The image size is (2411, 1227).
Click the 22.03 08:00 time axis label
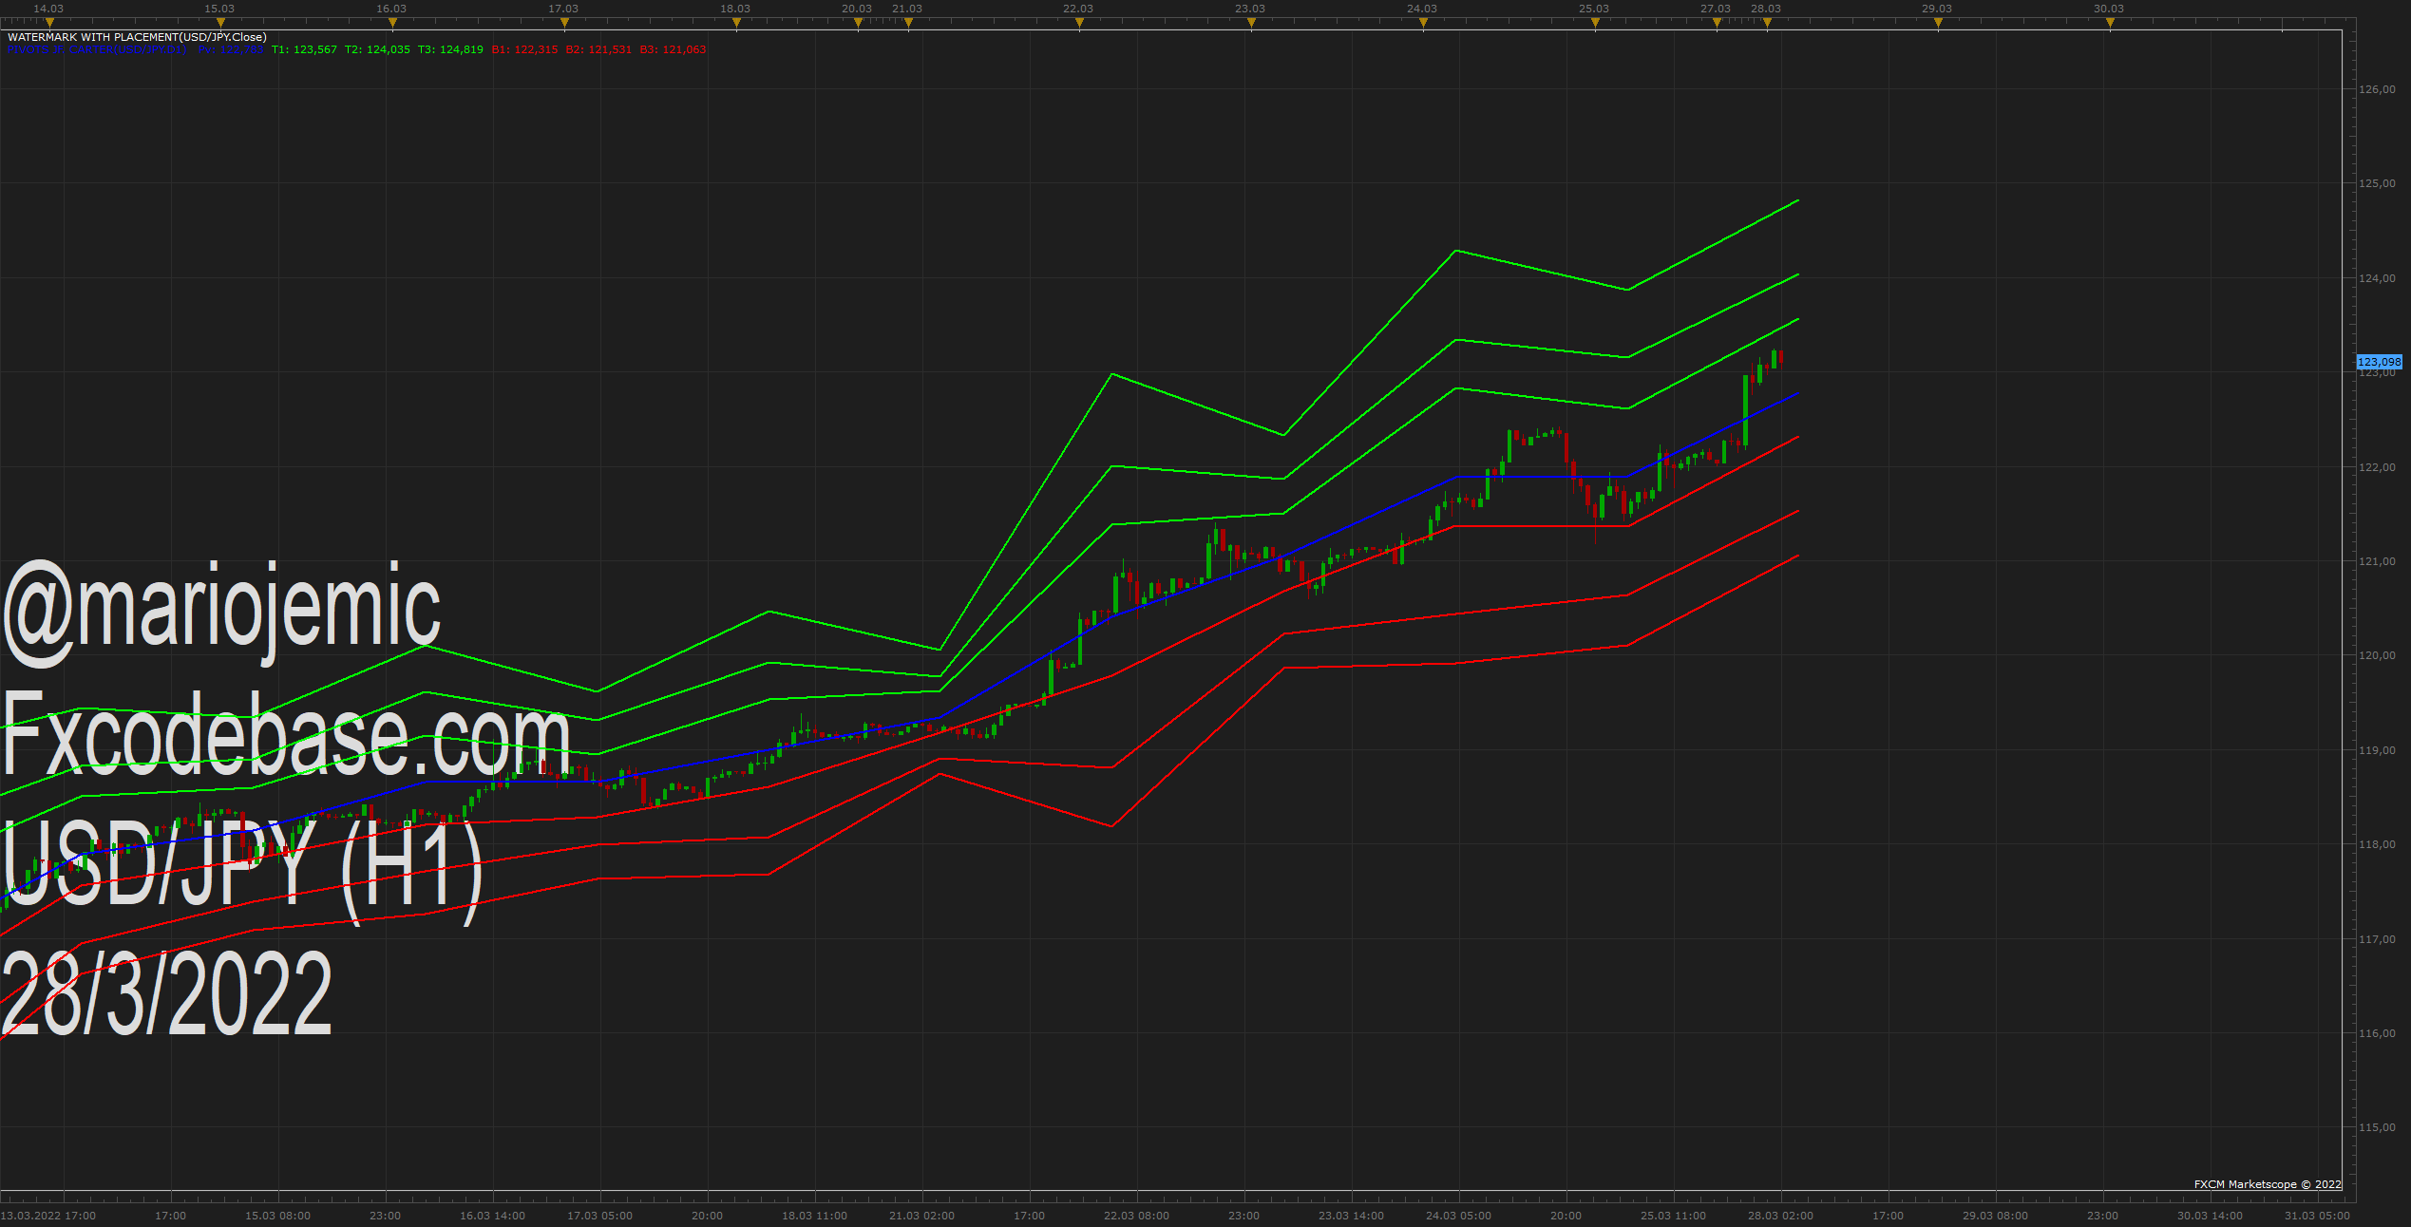tap(1137, 1216)
